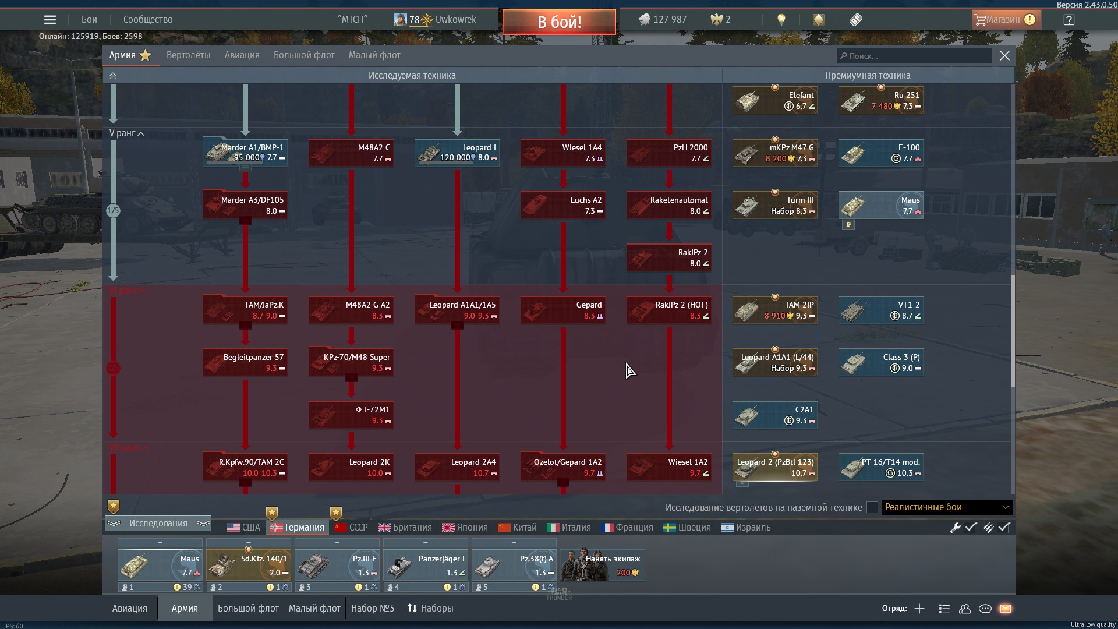Expand the R.Kpfw.90/TAM 2C vehicle group
Viewport: 1118px width, 629px height.
(245, 483)
